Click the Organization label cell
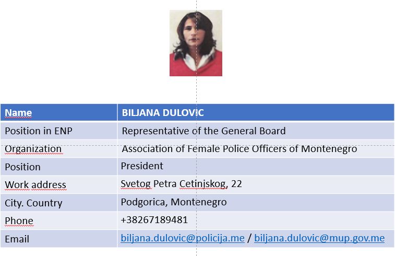The image size is (395, 256). (x=58, y=149)
